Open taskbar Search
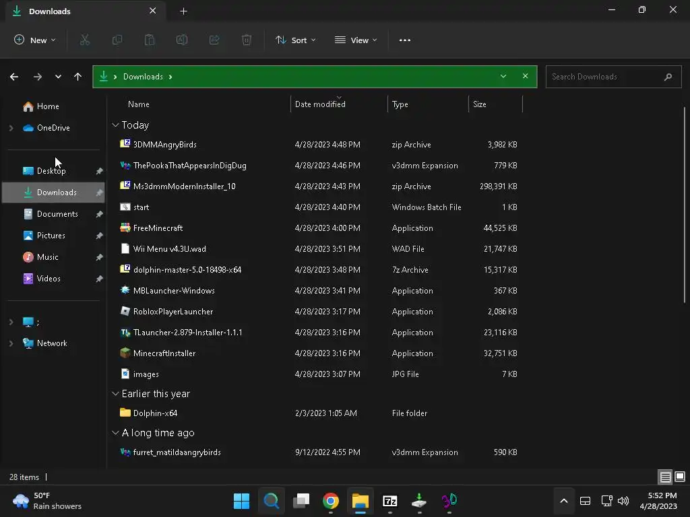Viewport: 690px width, 517px height. click(271, 501)
